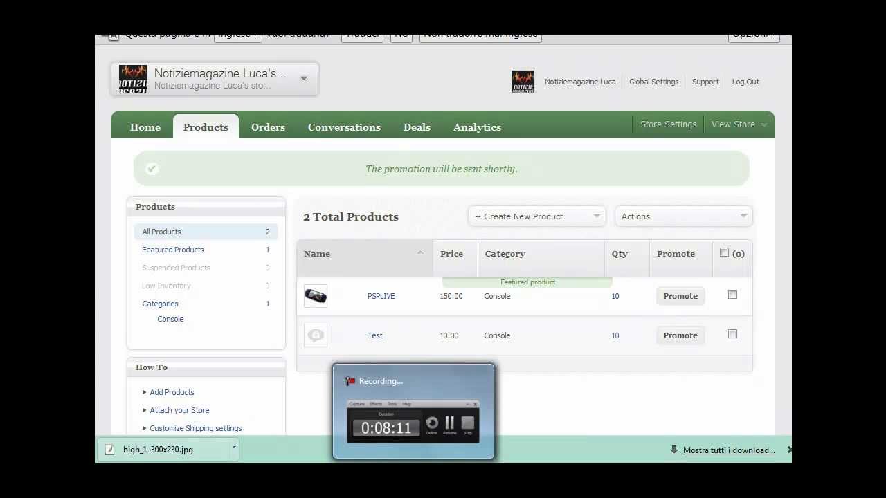Open the Analytics tab

coord(477,127)
